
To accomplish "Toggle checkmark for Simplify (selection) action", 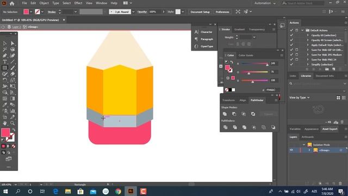I will point(291,64).
